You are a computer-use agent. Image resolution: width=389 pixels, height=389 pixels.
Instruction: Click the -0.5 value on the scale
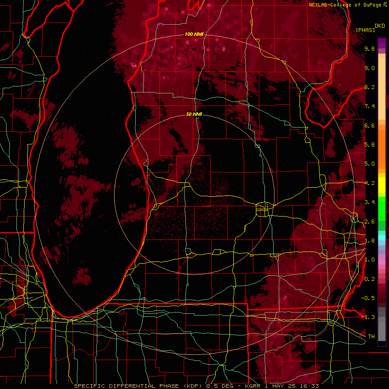368,298
